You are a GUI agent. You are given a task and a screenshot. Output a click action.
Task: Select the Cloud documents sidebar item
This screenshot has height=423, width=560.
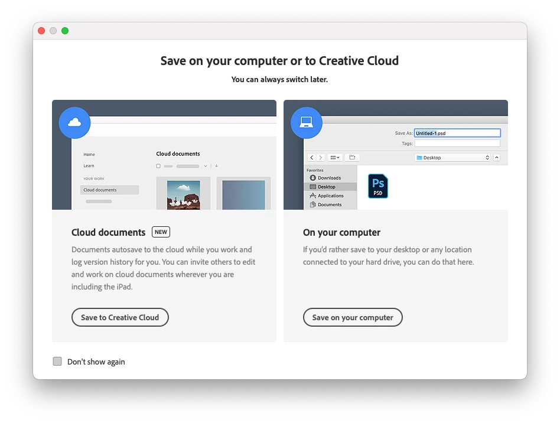coord(109,190)
